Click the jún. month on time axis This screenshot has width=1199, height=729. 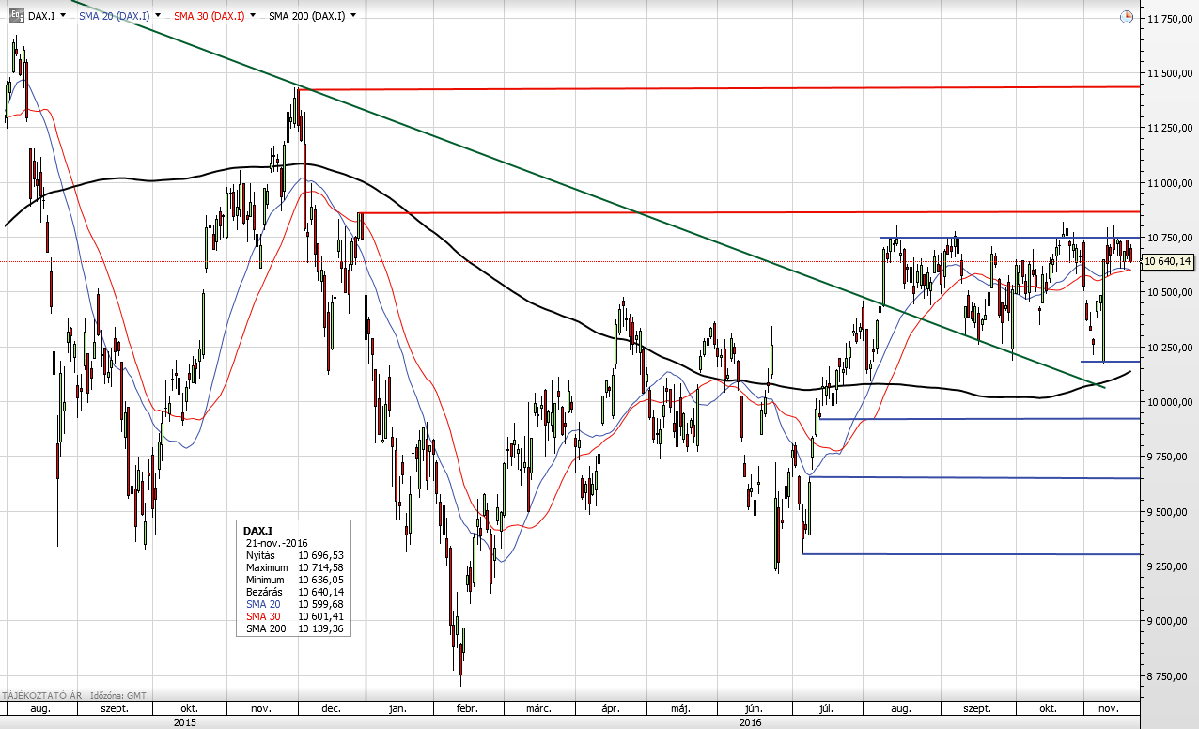click(x=753, y=708)
